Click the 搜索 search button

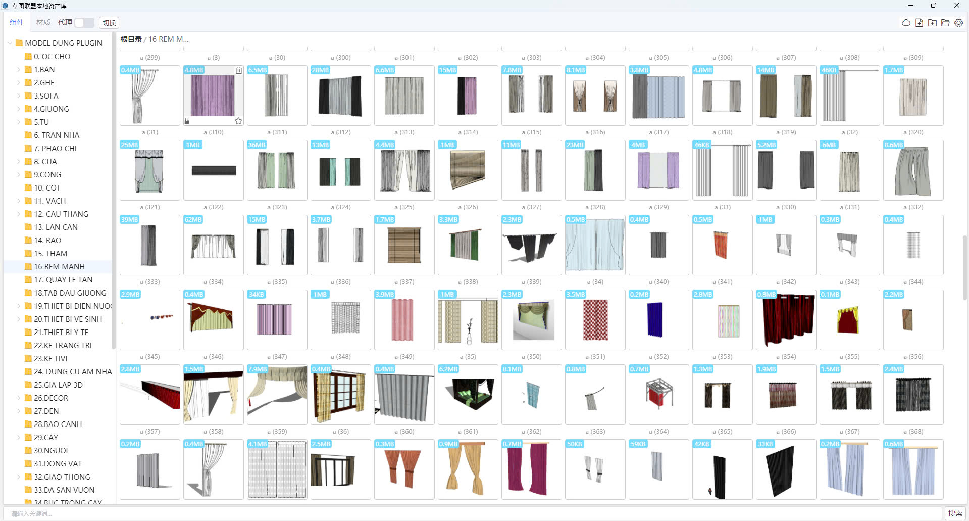pyautogui.click(x=955, y=513)
